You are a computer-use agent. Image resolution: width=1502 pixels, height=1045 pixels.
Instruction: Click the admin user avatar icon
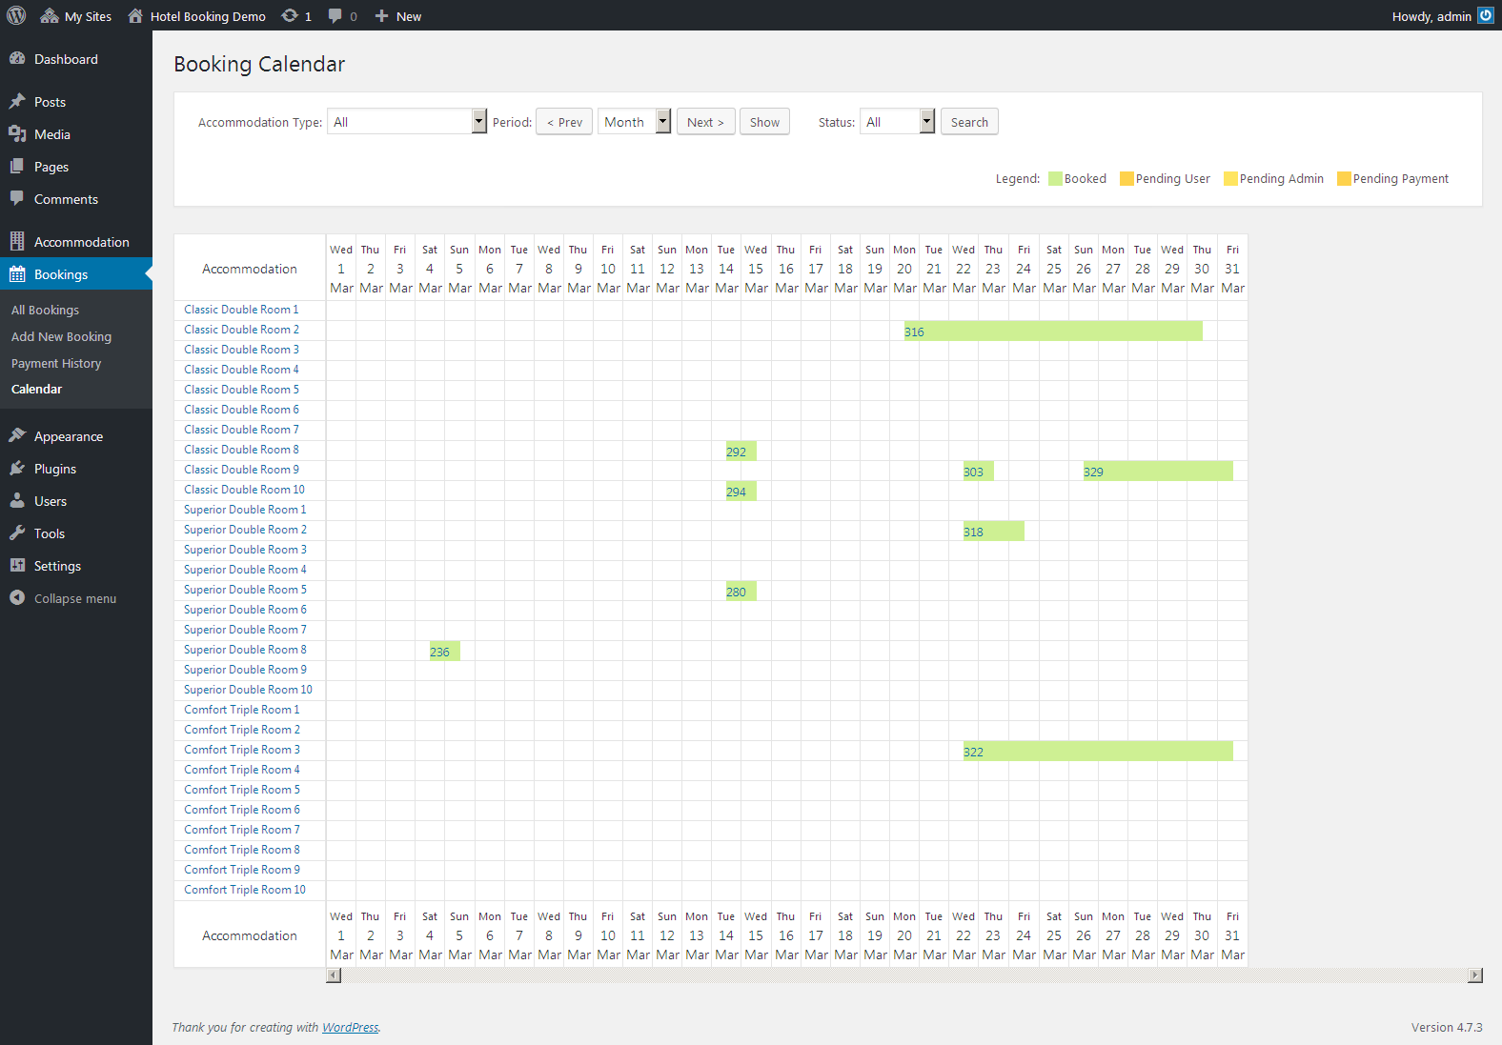click(x=1486, y=15)
